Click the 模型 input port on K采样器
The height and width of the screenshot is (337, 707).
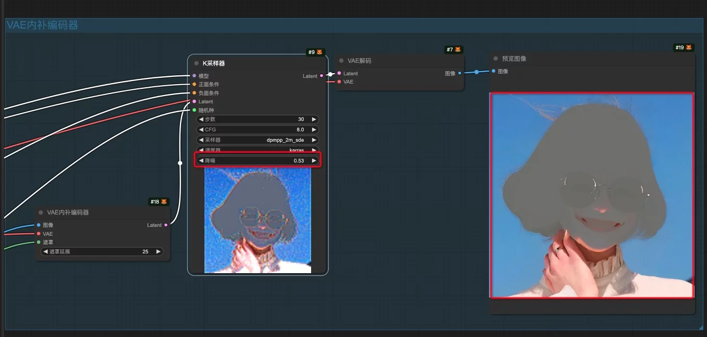click(x=194, y=76)
